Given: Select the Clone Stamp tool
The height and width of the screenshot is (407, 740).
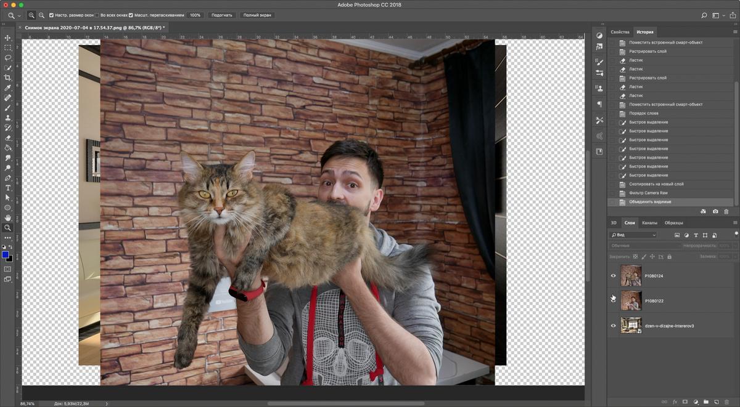Looking at the screenshot, I should pyautogui.click(x=8, y=118).
